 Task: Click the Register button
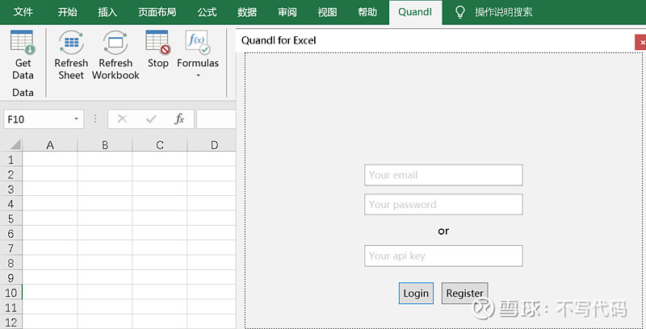pos(465,294)
